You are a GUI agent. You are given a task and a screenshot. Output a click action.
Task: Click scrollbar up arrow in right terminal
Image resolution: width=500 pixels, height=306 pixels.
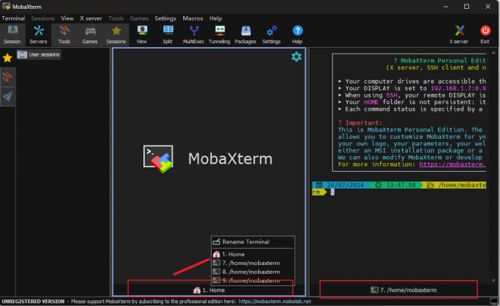pos(493,53)
